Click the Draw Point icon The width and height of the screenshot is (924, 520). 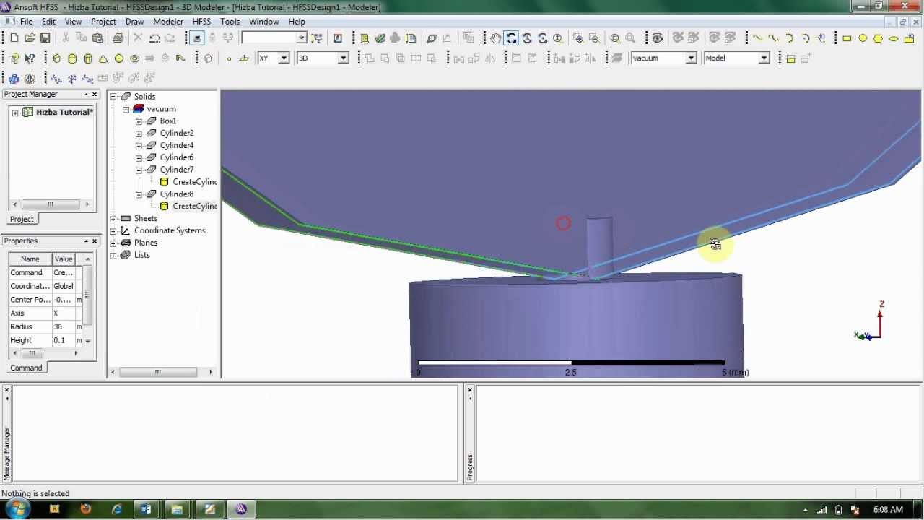point(229,58)
